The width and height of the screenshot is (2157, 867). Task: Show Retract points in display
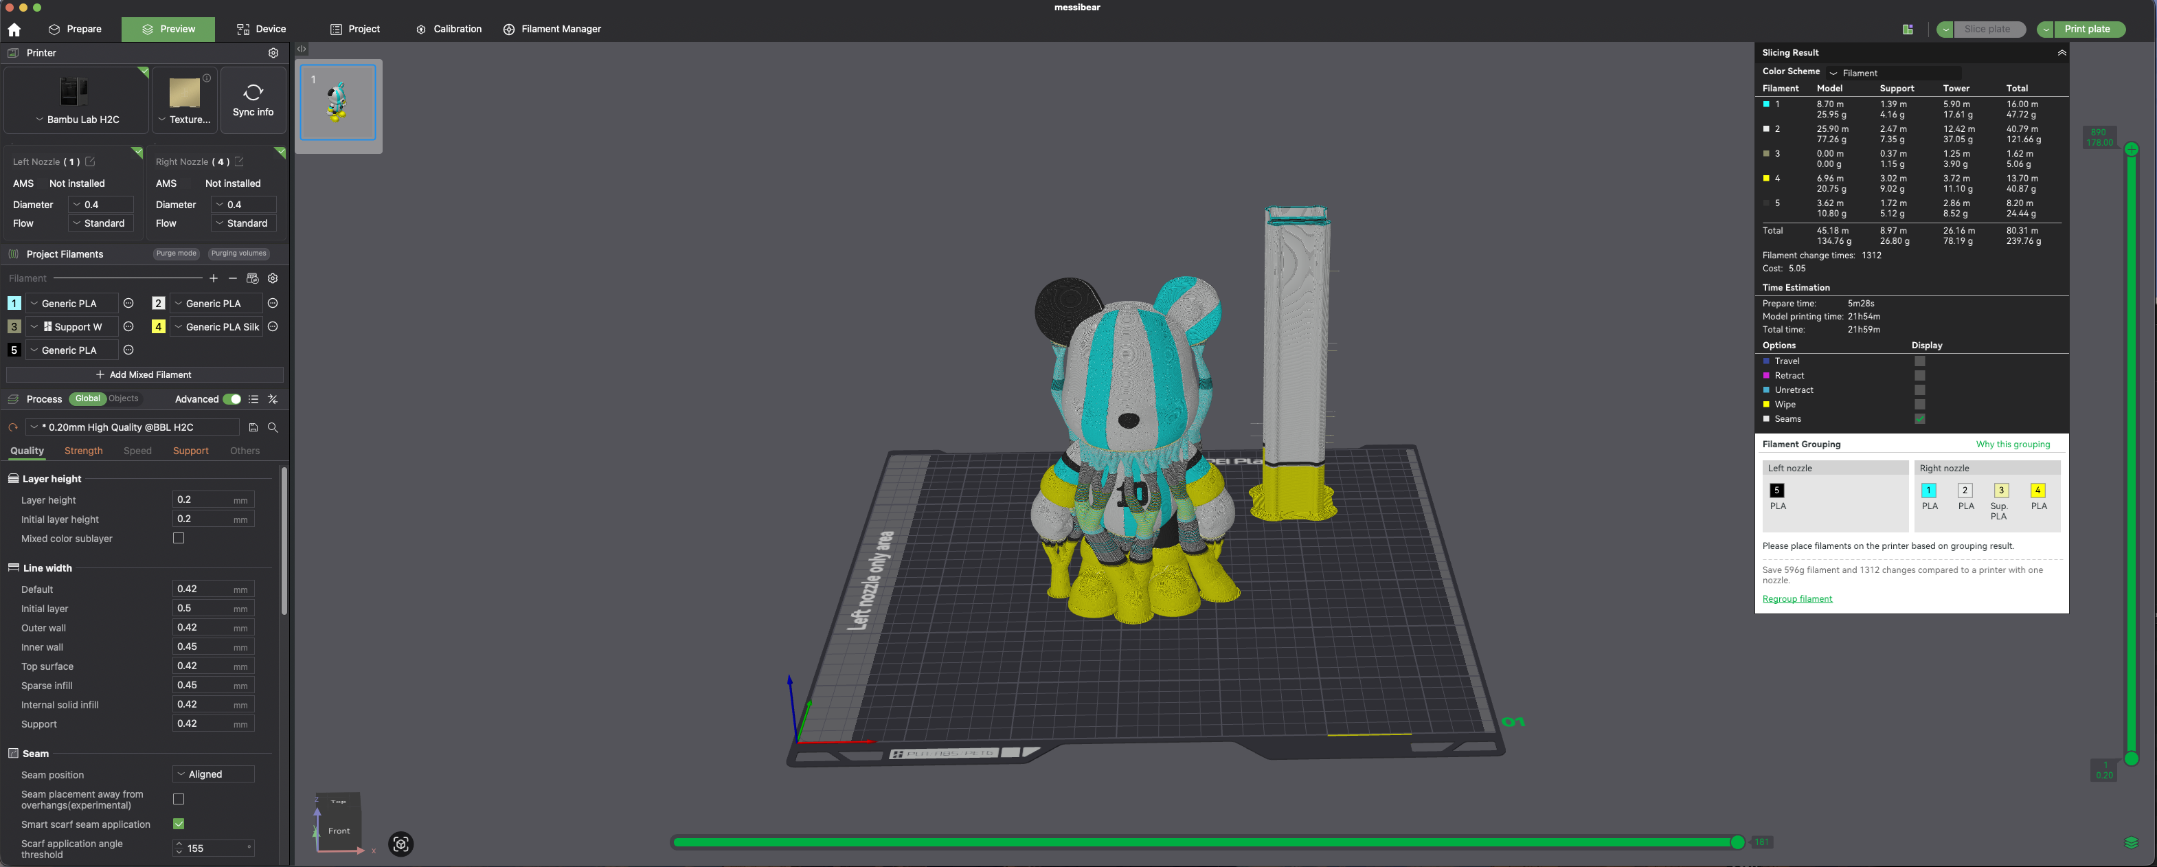pyautogui.click(x=1920, y=375)
